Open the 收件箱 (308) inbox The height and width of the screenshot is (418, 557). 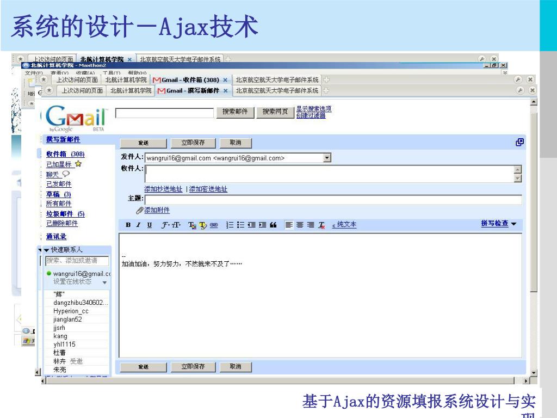65,154
